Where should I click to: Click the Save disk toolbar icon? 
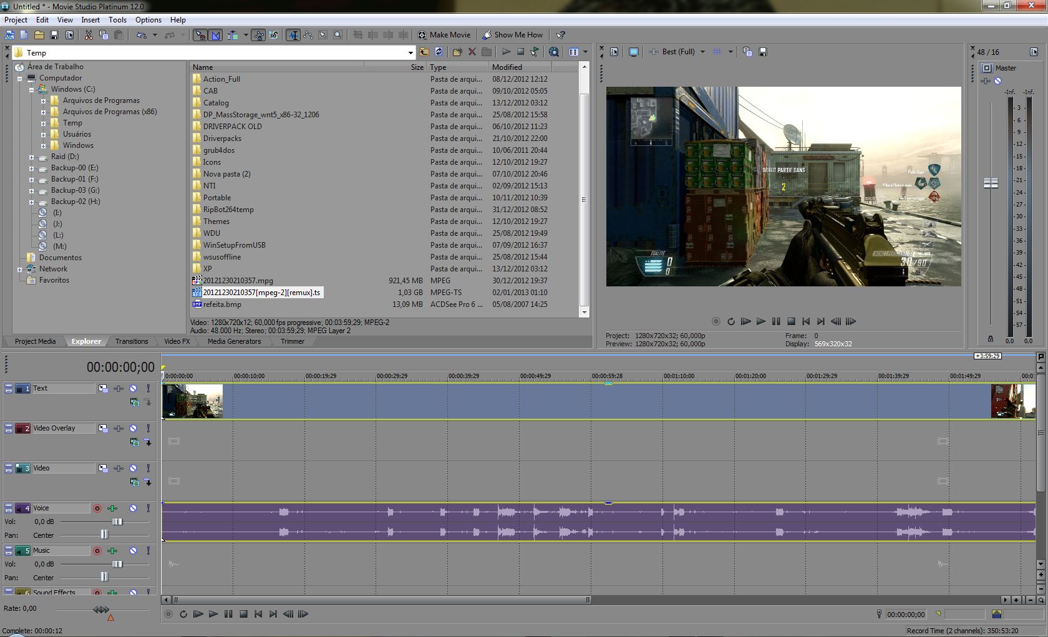[54, 35]
